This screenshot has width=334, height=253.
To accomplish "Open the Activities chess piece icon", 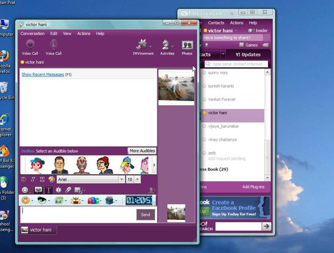I will click(x=166, y=45).
